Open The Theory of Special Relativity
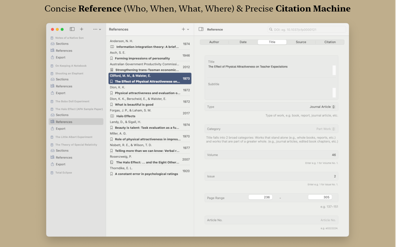Screen dimensions: 396x247 point(76,145)
